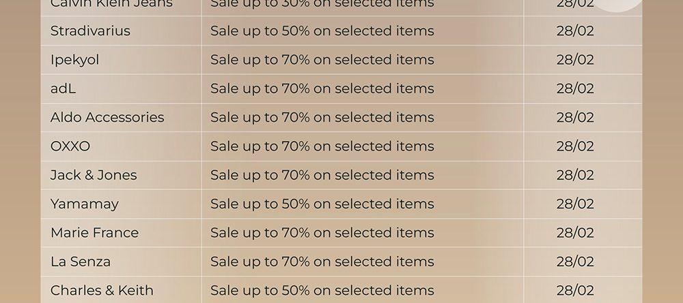Viewport: 683px width, 303px height.
Task: Click Charles & Keith 50% offer text
Action: (x=322, y=291)
